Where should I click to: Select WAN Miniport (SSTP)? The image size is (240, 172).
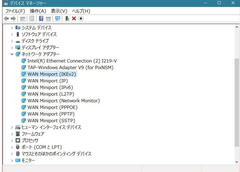(x=51, y=121)
